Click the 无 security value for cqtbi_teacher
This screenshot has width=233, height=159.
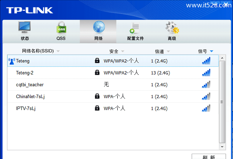tap(106, 85)
